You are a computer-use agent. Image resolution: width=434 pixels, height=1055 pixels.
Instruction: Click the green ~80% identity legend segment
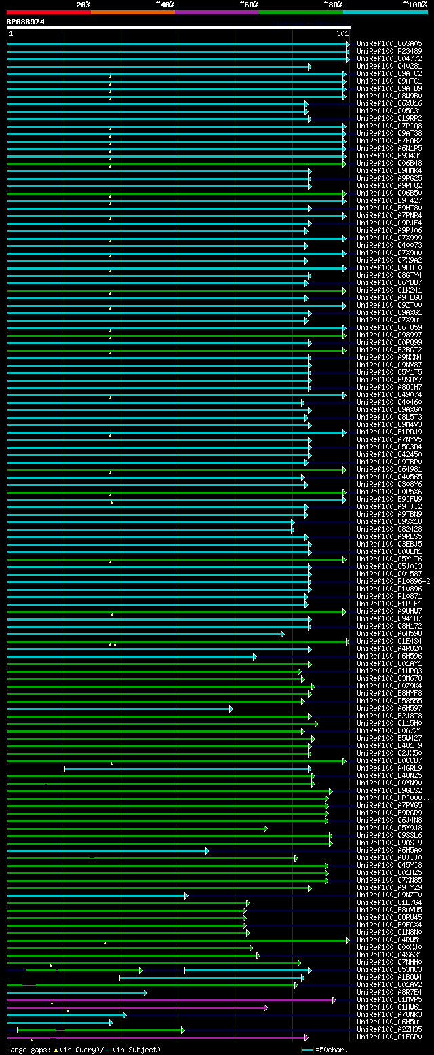pyautogui.click(x=301, y=12)
